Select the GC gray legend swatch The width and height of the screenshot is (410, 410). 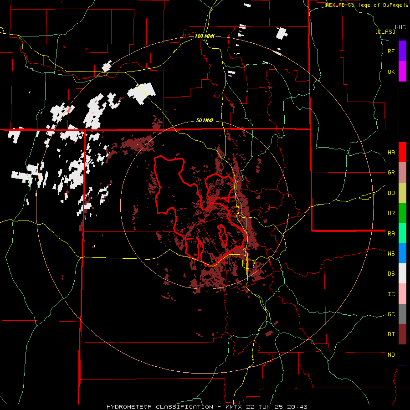tap(402, 314)
